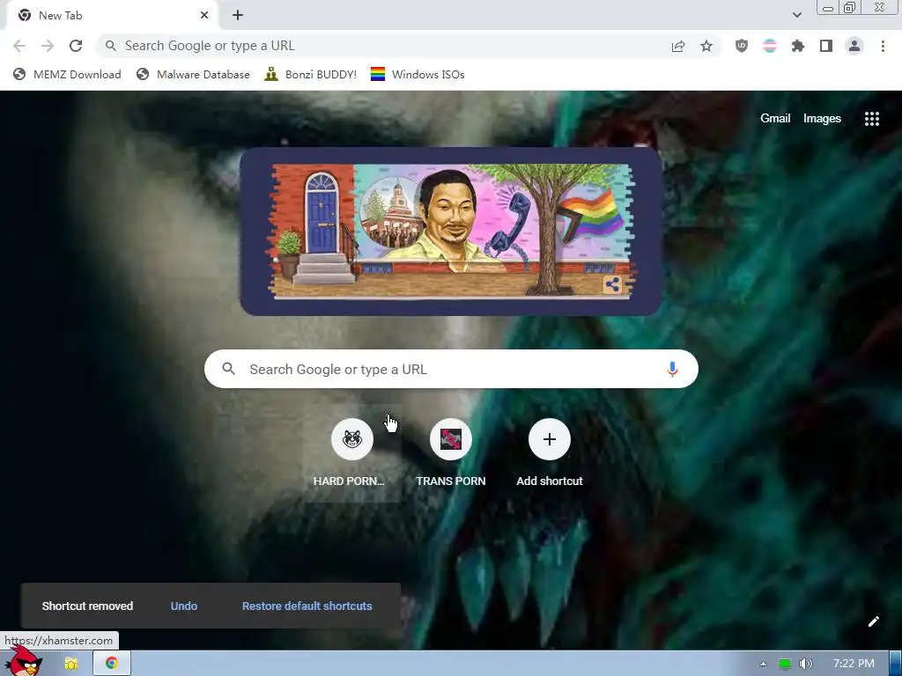Toggle the browser side panel

(x=826, y=46)
